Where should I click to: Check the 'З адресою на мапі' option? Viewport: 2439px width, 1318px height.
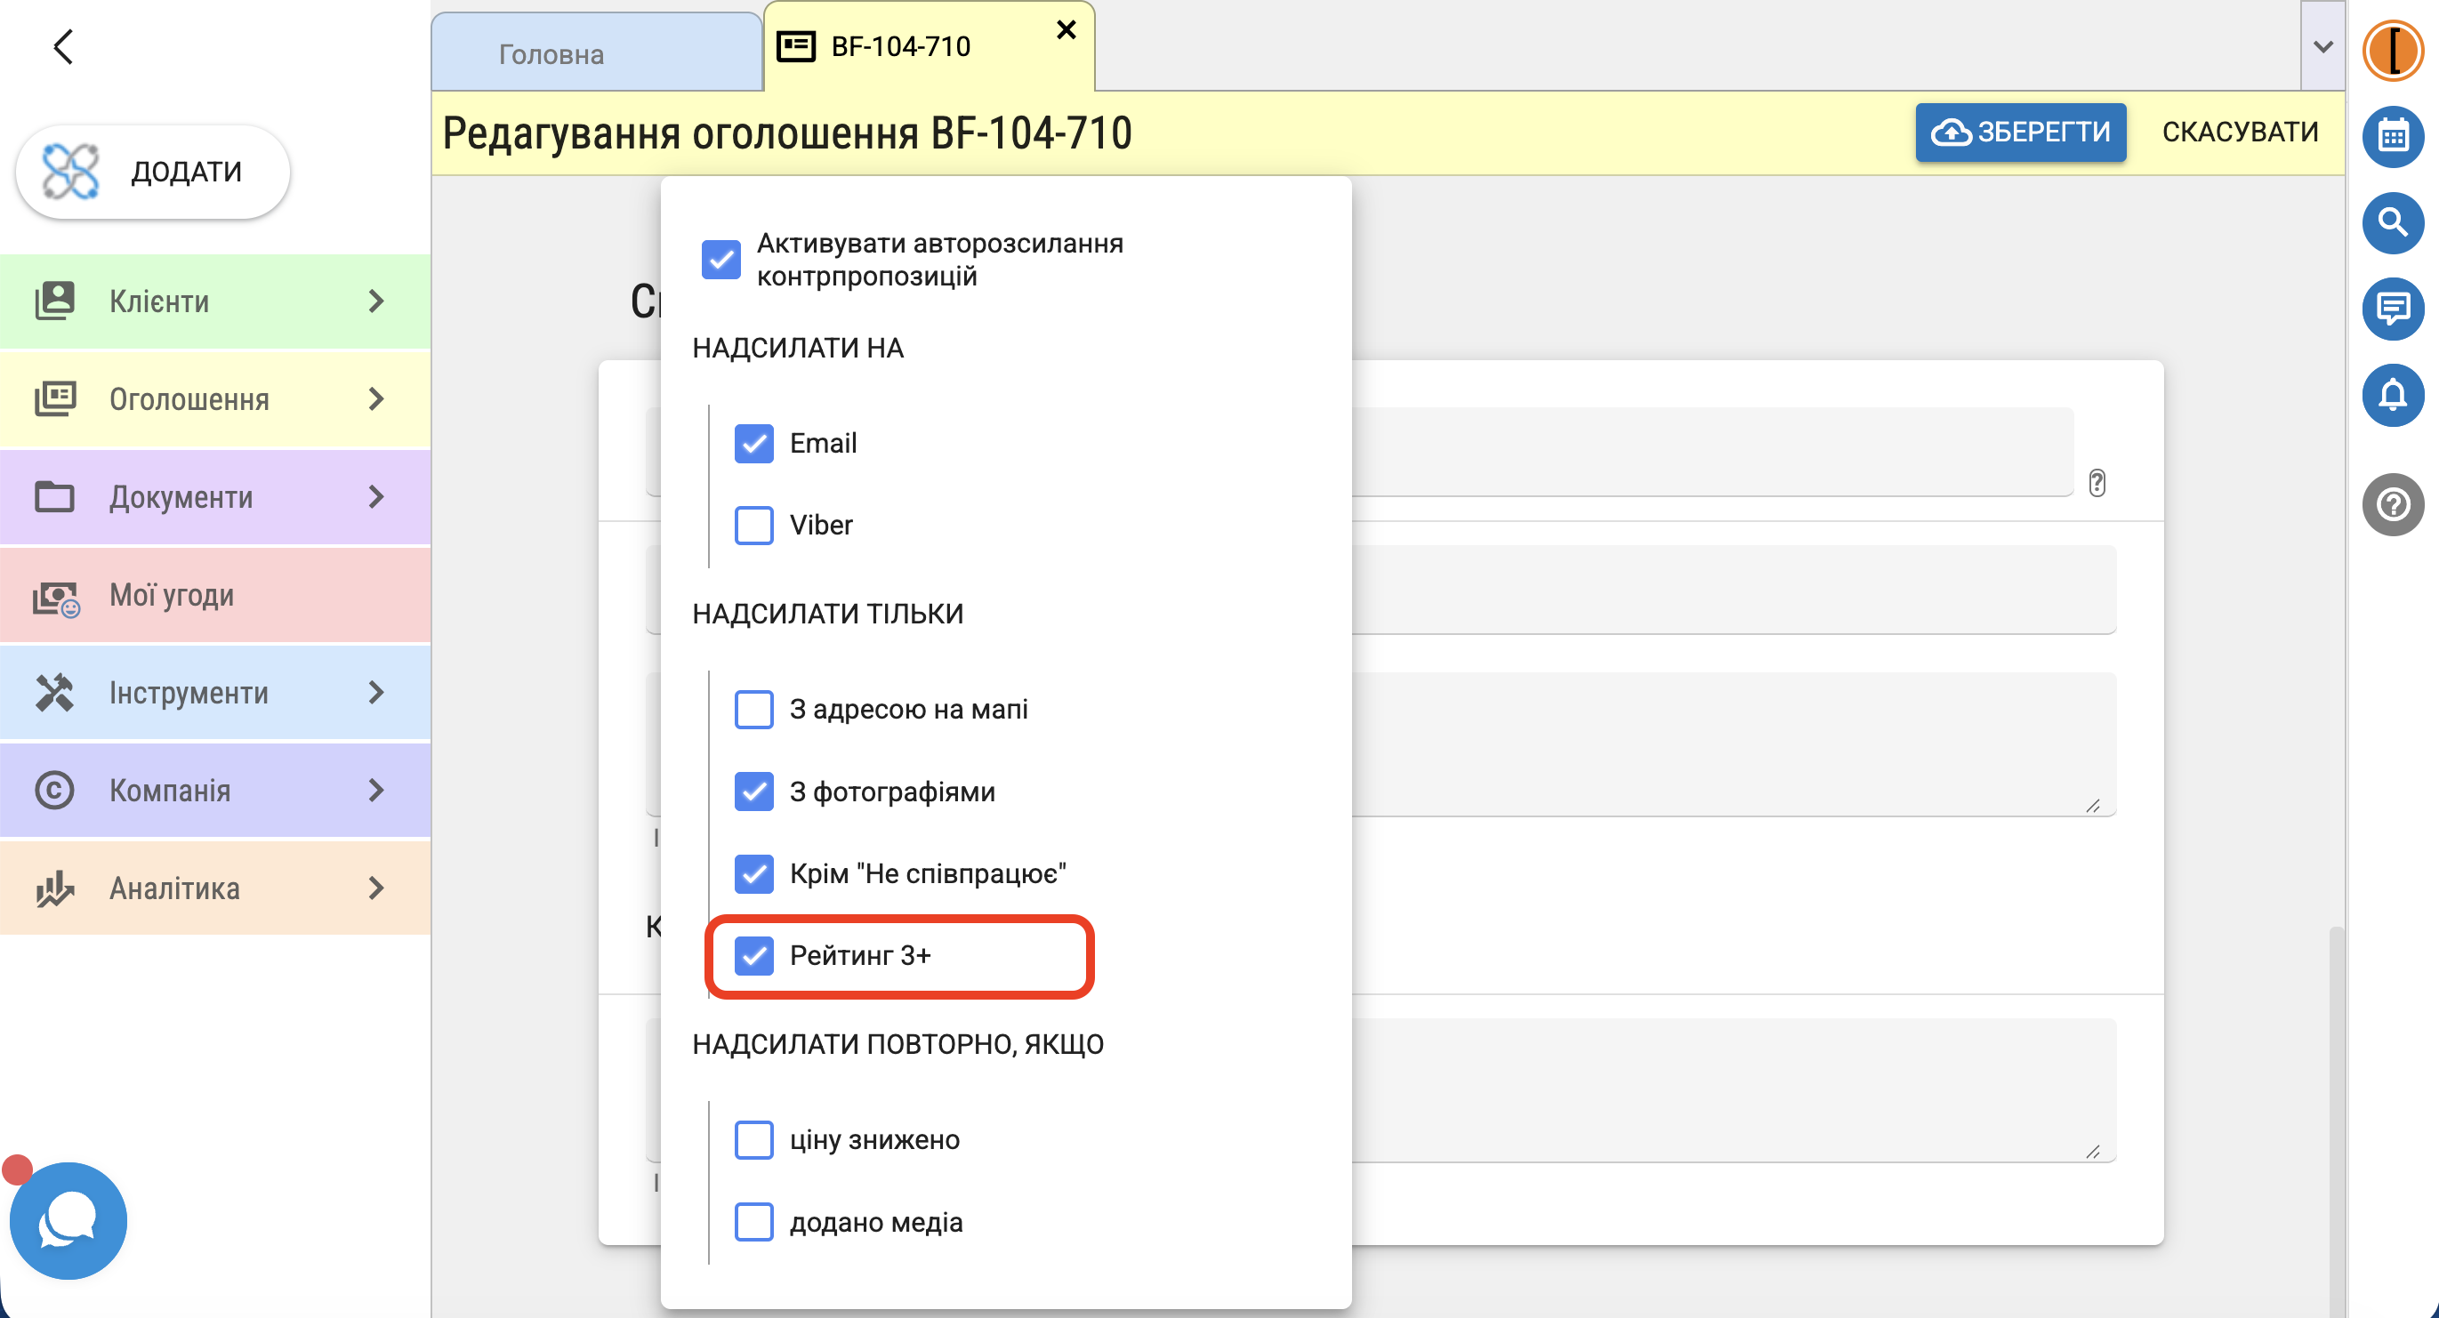pos(753,709)
